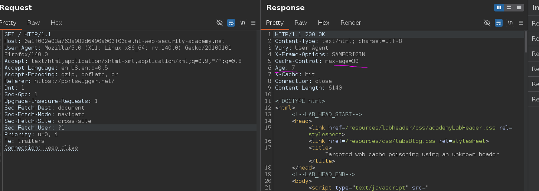Screen dimensions: 539x191
Task: Switch to Request Raw tab
Action: point(33,23)
